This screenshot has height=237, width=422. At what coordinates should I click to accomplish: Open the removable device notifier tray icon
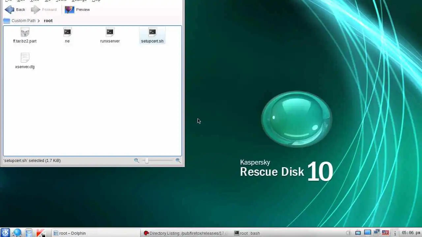point(358,233)
